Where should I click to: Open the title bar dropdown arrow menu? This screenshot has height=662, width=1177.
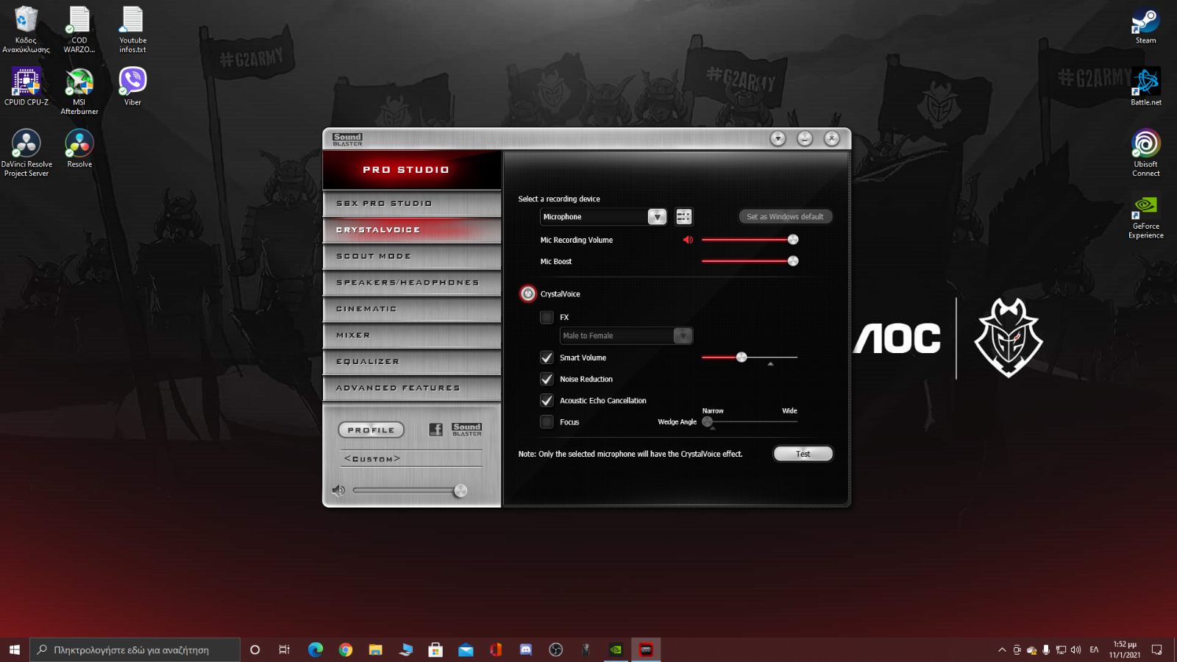coord(778,138)
